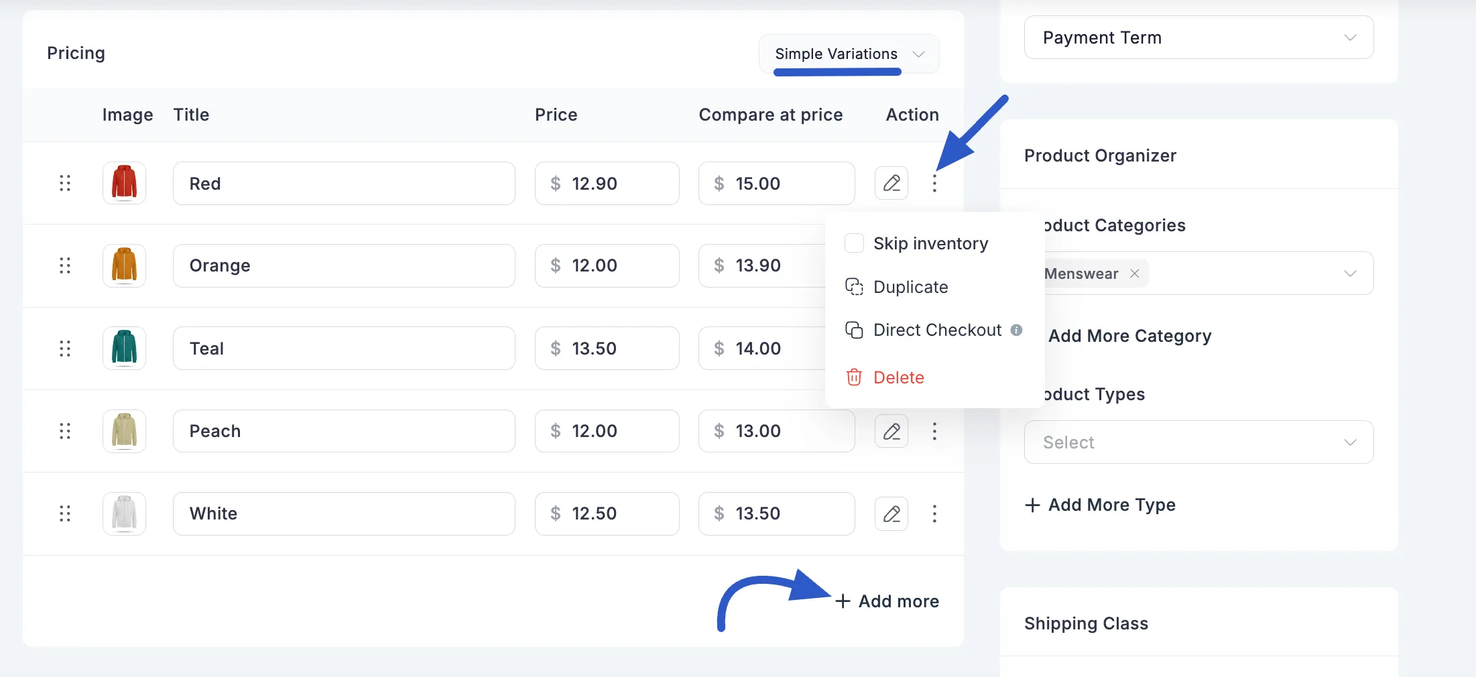Edit the Red variation details
The width and height of the screenshot is (1476, 677).
point(891,183)
